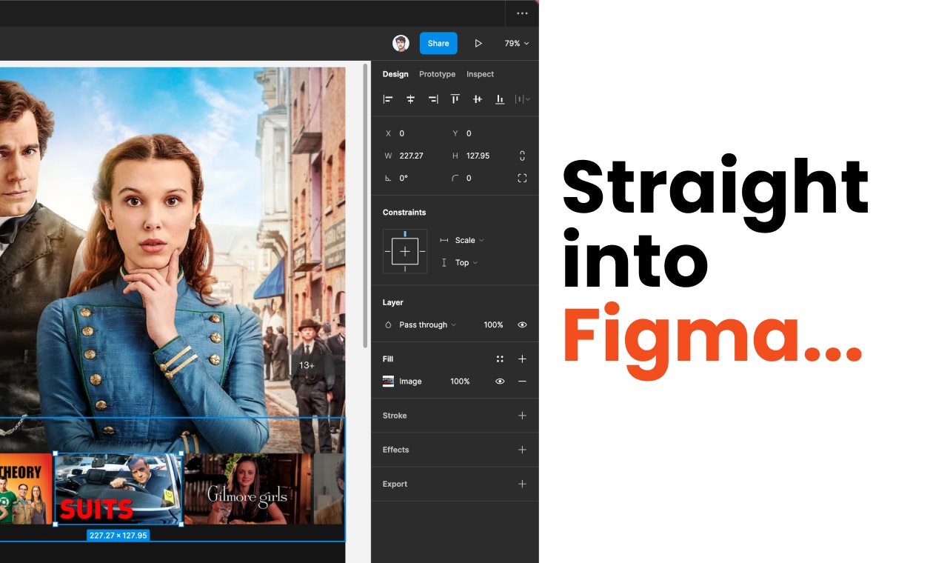Add a new fill with plus icon
Viewport: 933px width, 563px height.
[522, 359]
